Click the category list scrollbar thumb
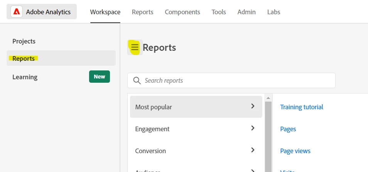 pyautogui.click(x=268, y=137)
